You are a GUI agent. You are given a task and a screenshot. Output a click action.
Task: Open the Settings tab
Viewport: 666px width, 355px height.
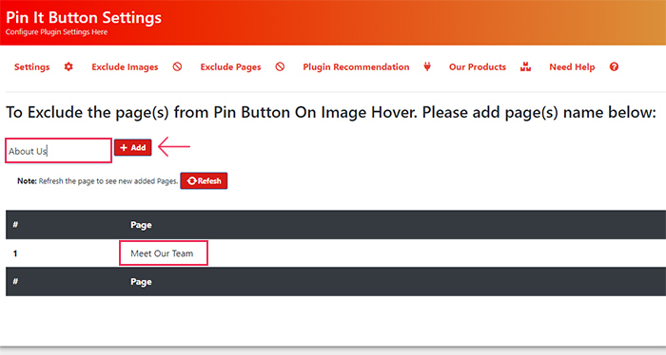(31, 67)
